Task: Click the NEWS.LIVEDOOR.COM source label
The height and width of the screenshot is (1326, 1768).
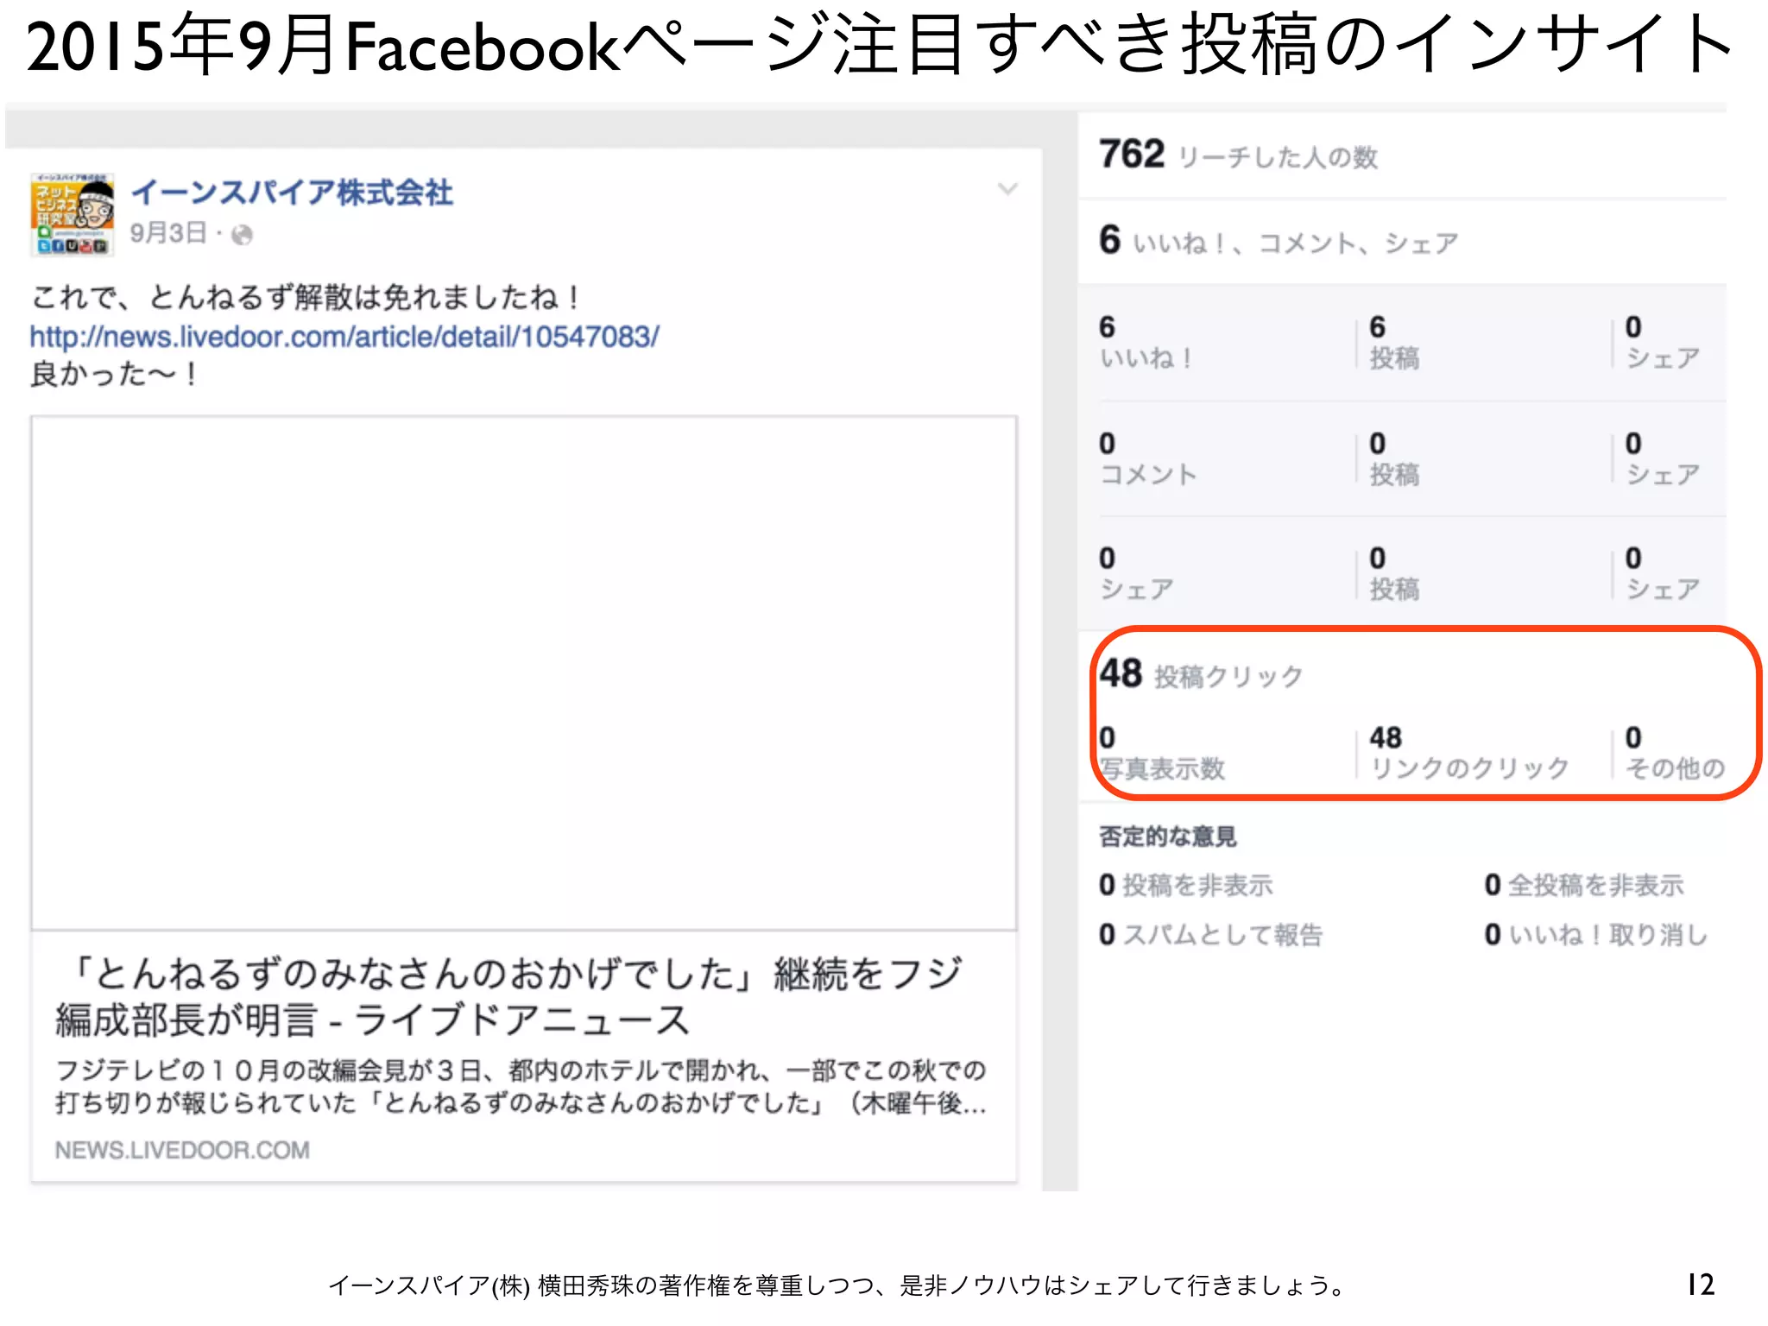Action: [x=182, y=1150]
